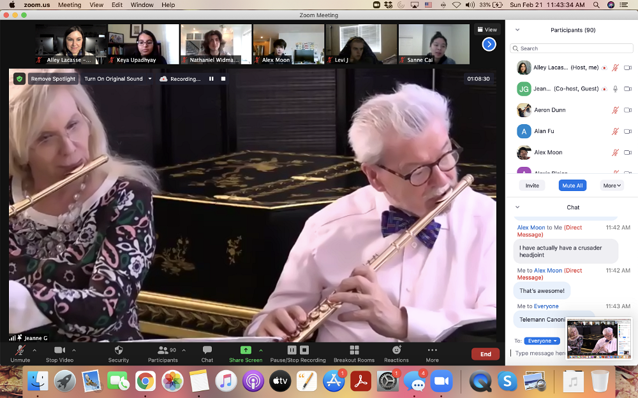Open the zoom.us menu in menu bar

(36, 5)
